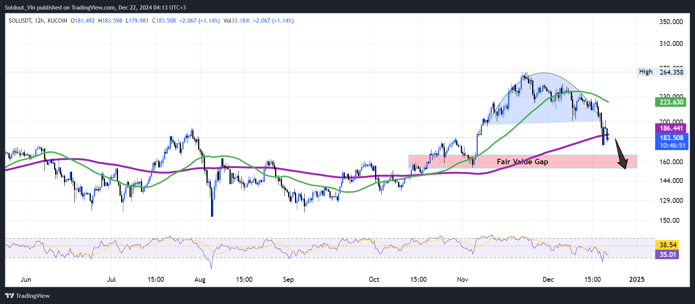Click the 129.000 price axis label
The image size is (695, 304).
[x=671, y=200]
